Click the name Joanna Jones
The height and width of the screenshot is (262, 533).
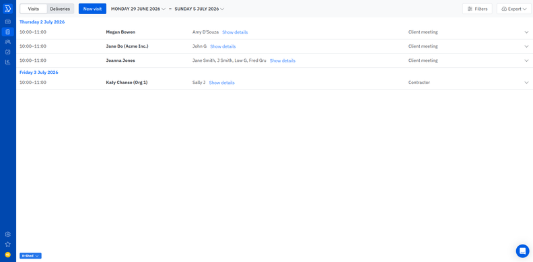pyautogui.click(x=120, y=60)
